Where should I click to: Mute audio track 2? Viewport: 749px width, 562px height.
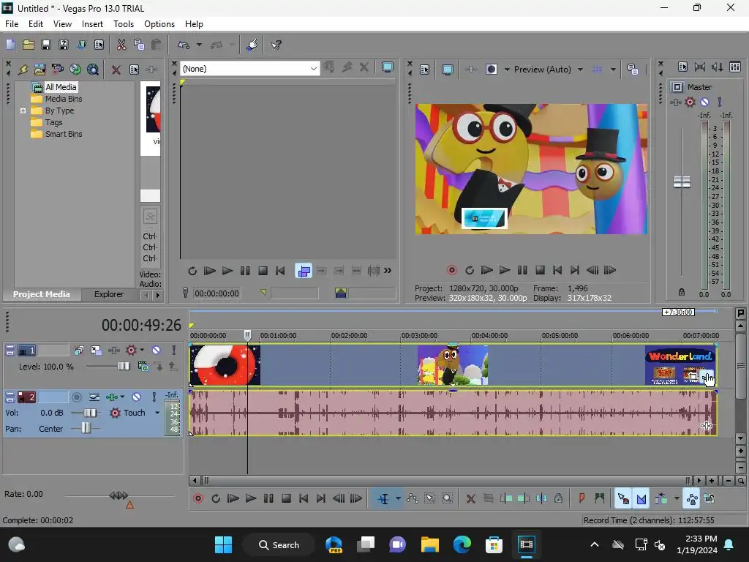[x=136, y=397]
